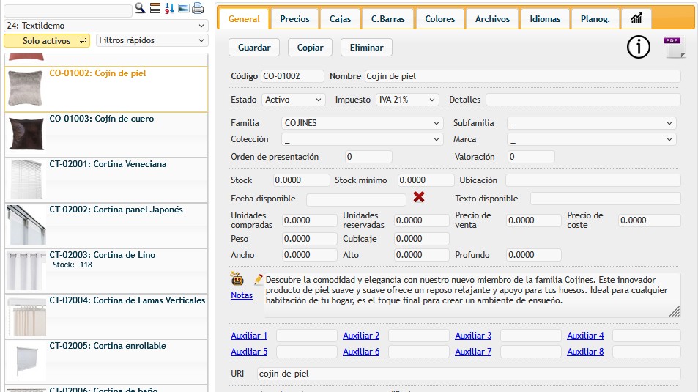Switch to the Colores tab
Viewport: 698px width, 392px height.
(x=439, y=19)
